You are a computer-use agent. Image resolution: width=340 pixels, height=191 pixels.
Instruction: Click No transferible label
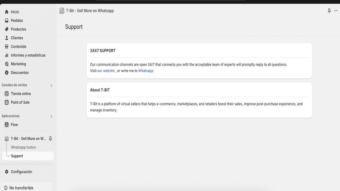pos(21,188)
